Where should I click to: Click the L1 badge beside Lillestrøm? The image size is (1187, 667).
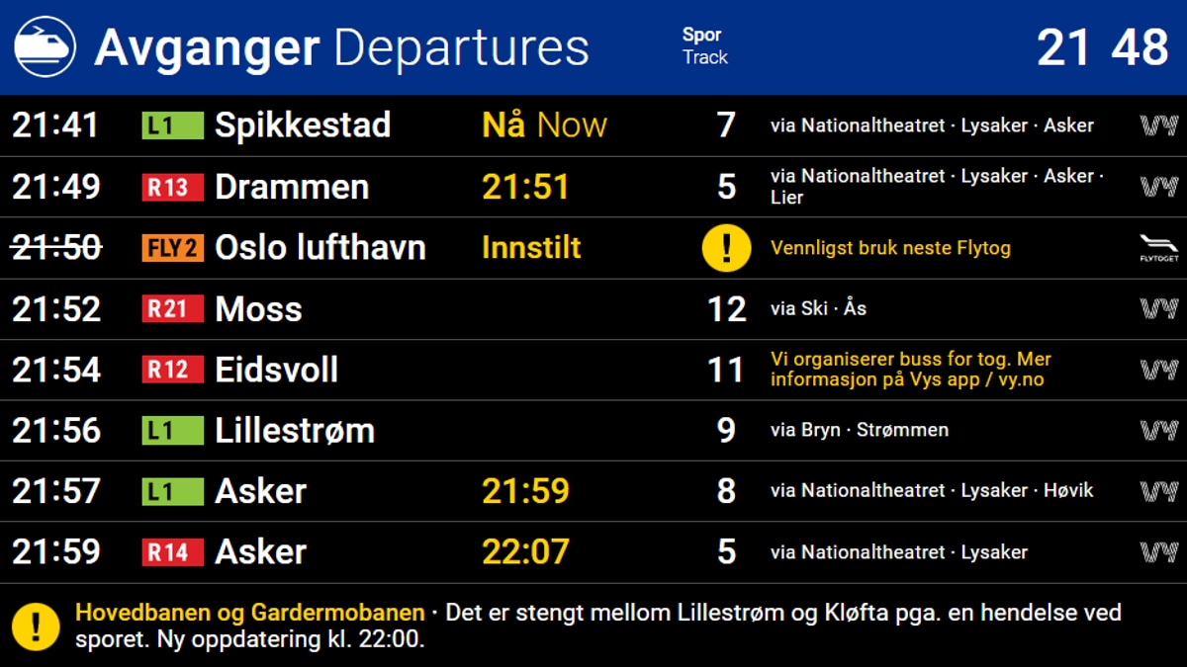click(x=172, y=431)
